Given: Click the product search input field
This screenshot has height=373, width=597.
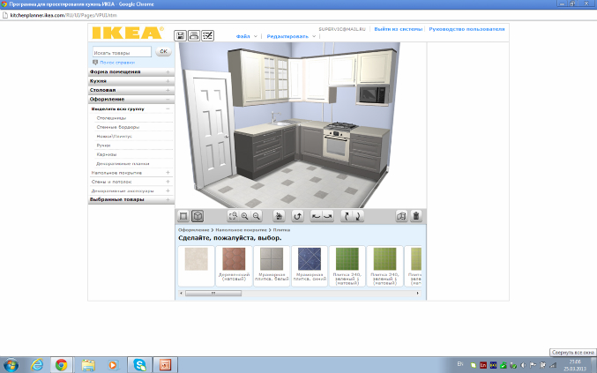Looking at the screenshot, I should 122,53.
